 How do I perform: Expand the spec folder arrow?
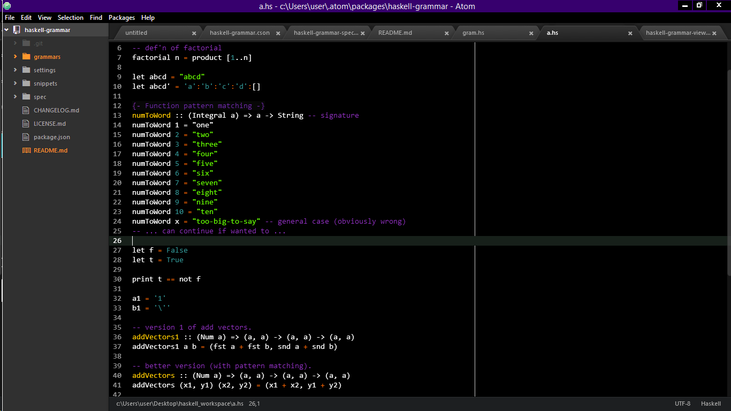pos(16,97)
